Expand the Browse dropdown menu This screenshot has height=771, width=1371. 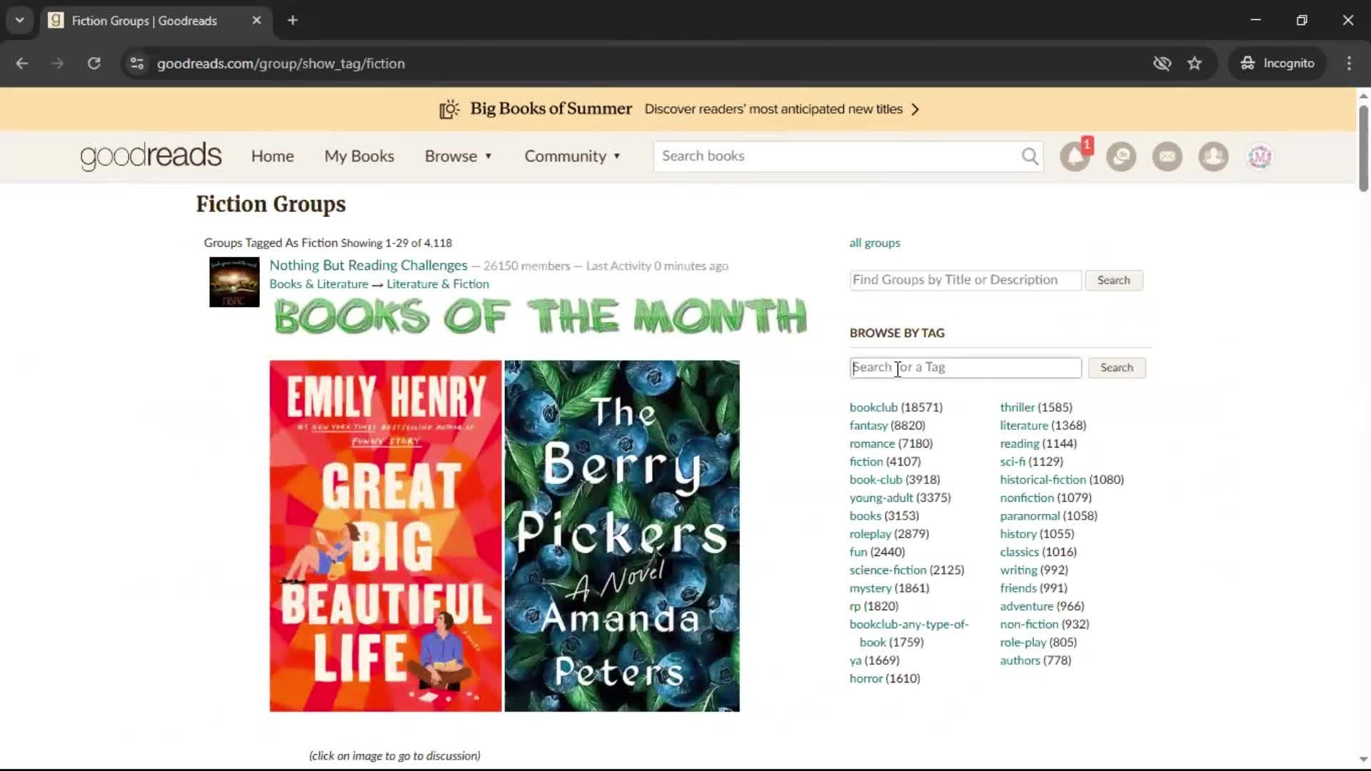tap(458, 156)
